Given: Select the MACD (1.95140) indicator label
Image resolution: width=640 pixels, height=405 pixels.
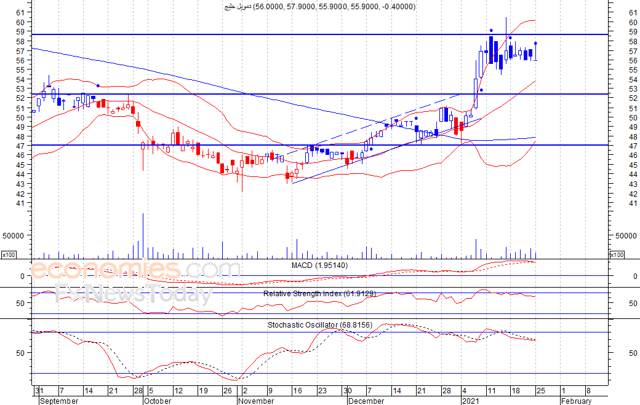Looking at the screenshot, I should click(x=319, y=265).
